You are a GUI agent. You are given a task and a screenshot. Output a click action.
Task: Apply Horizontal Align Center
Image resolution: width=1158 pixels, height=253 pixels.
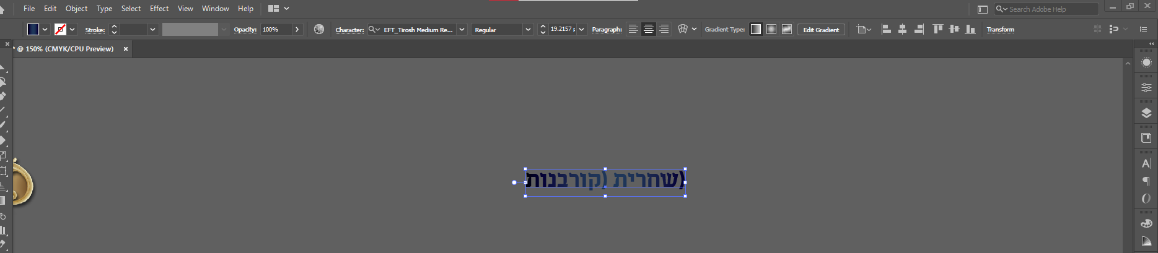click(902, 29)
